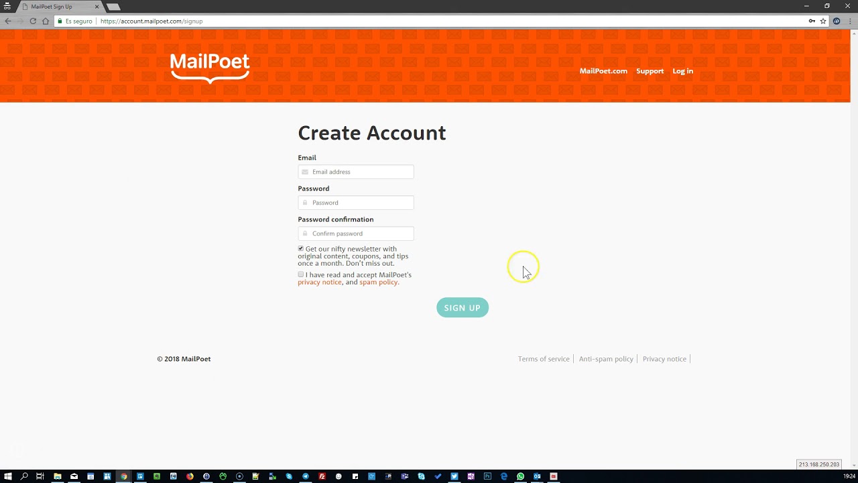Click the SIGN UP button
Viewport: 858px width, 483px height.
[x=463, y=308]
